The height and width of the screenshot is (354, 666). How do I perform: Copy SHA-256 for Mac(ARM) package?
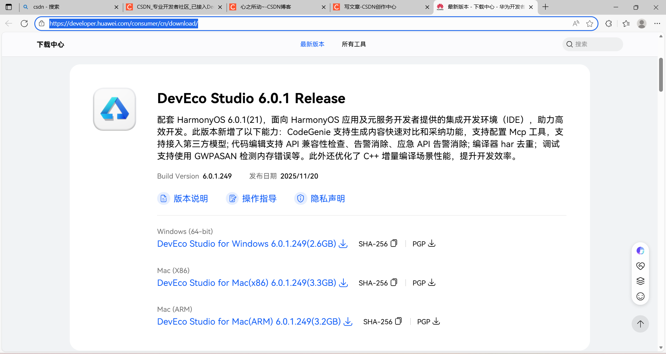point(399,321)
